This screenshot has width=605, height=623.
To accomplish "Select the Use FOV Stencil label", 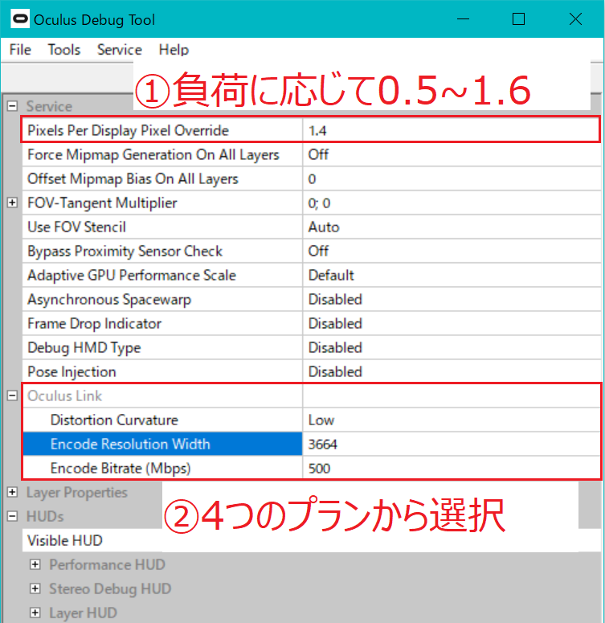I will point(76,227).
